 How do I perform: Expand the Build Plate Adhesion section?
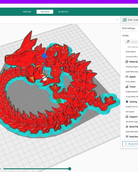[131, 127]
